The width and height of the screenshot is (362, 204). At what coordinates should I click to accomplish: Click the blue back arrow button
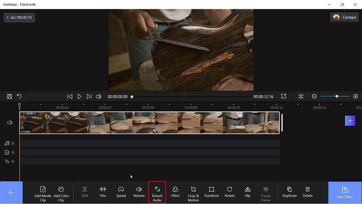click(x=11, y=193)
